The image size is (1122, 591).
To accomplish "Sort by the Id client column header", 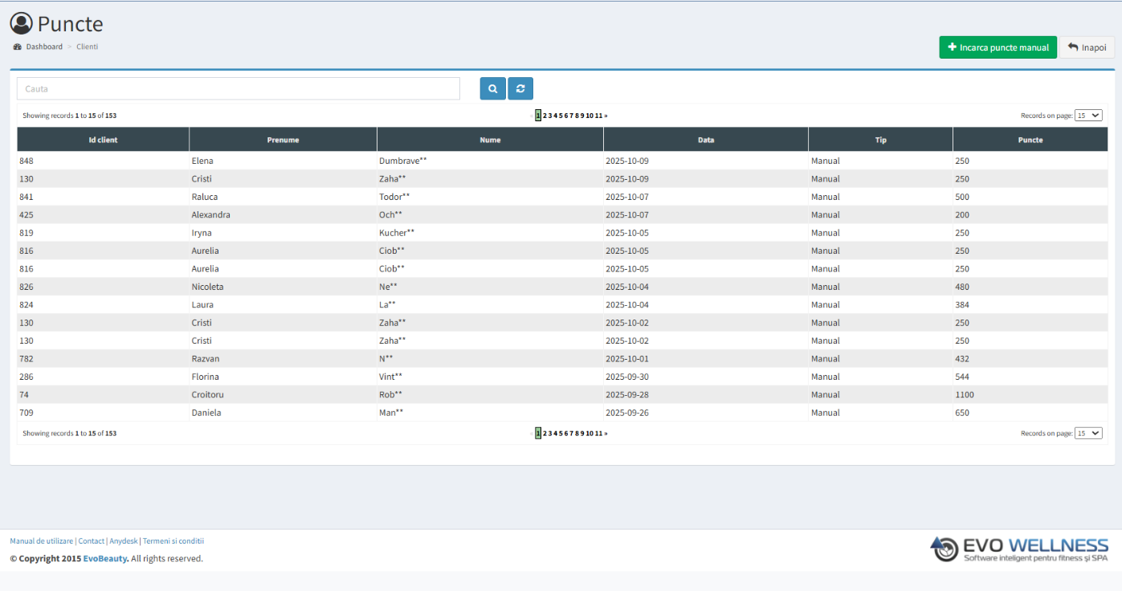I will (x=103, y=140).
